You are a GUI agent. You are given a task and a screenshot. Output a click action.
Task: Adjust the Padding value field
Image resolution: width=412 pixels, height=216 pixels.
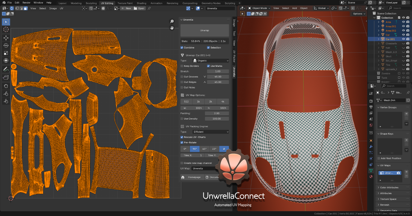coord(217,113)
